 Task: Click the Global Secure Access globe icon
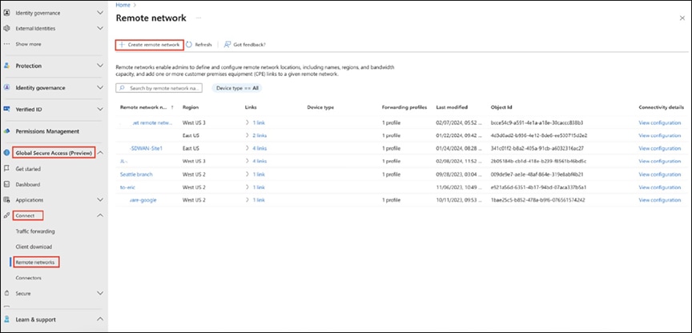click(6, 153)
